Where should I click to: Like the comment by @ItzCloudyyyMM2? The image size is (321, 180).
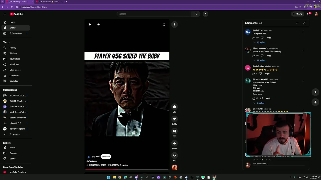click(254, 98)
